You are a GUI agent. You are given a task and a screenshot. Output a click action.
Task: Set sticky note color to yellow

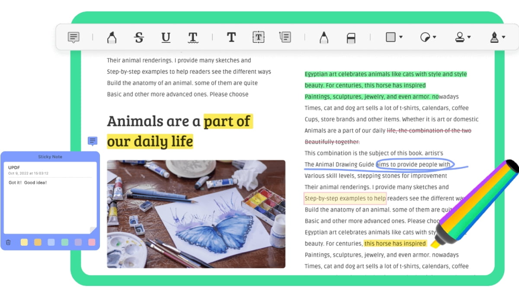pyautogui.click(x=24, y=242)
